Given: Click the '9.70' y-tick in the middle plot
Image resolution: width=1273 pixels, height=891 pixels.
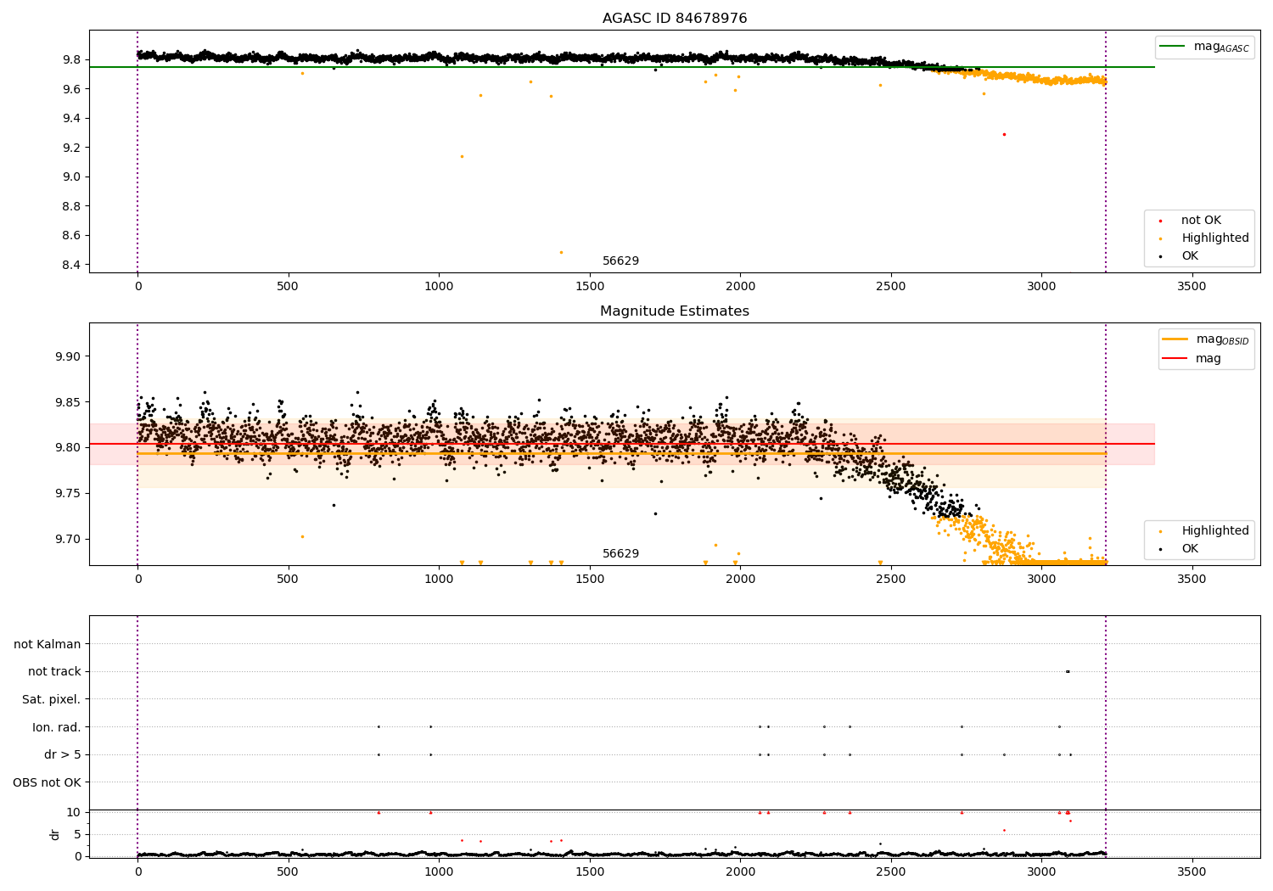Looking at the screenshot, I should [70, 539].
